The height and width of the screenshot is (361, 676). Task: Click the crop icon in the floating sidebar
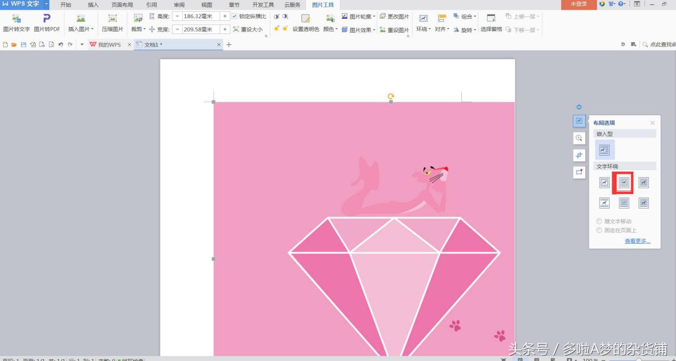pos(579,155)
